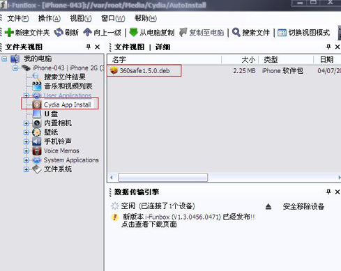Switch to the Details (详细) view tab

[162, 47]
